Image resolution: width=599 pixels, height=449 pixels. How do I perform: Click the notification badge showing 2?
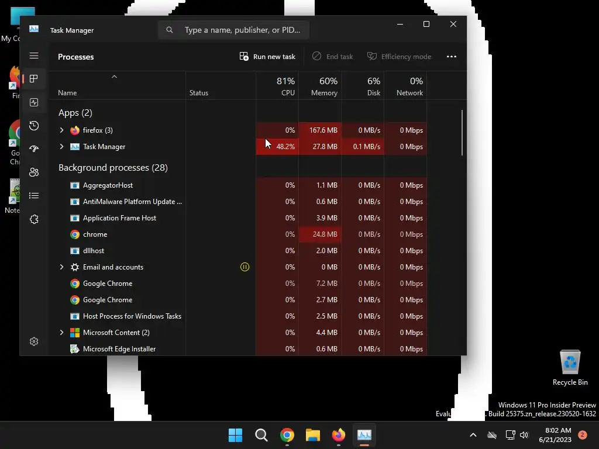coord(582,435)
